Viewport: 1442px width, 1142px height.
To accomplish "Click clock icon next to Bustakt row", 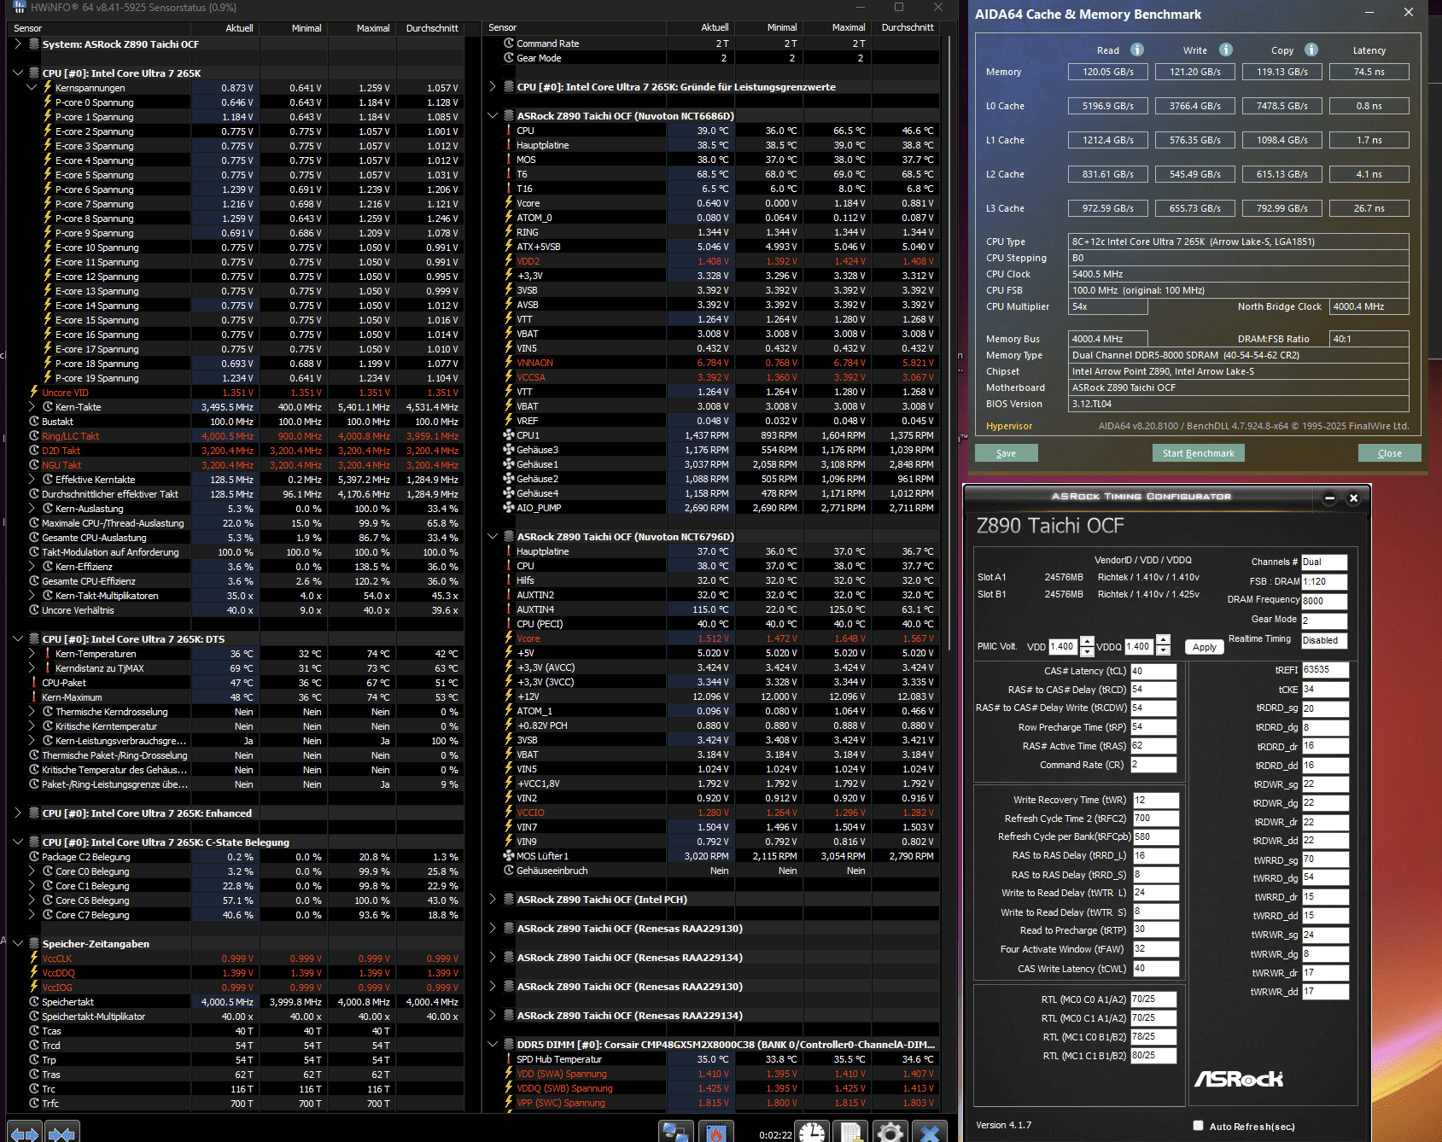I will (x=34, y=422).
